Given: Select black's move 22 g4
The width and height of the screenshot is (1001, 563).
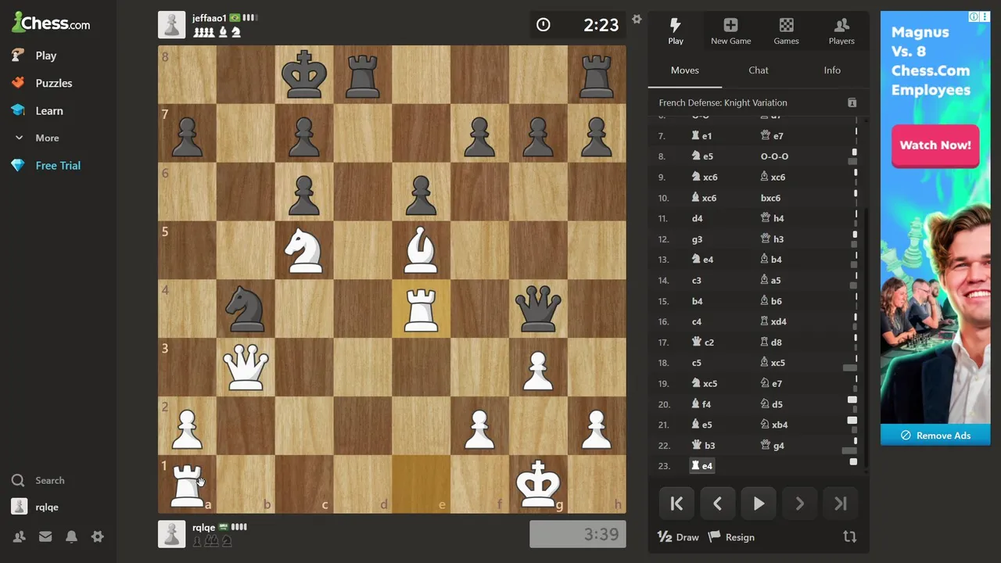Looking at the screenshot, I should coord(773,445).
